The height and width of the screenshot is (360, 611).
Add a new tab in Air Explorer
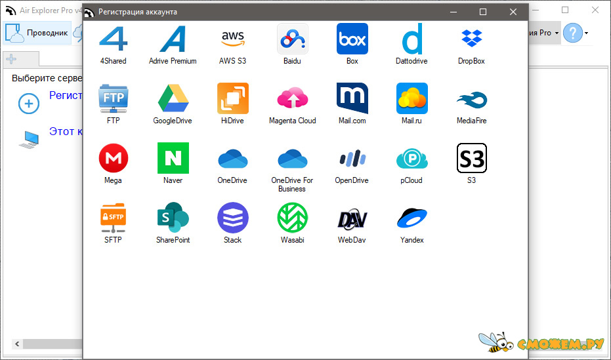coord(11,59)
